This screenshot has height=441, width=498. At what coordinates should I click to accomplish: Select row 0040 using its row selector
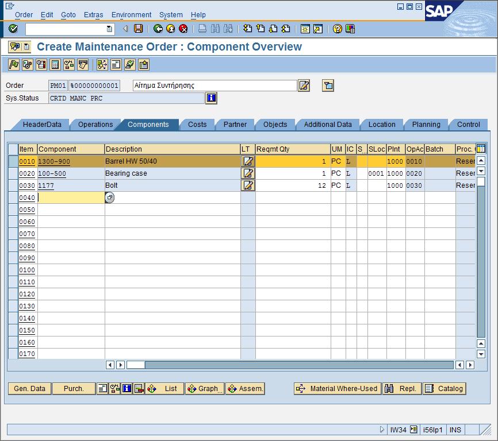pyautogui.click(x=13, y=198)
